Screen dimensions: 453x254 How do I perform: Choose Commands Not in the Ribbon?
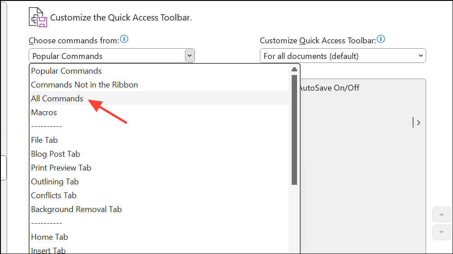(x=84, y=85)
